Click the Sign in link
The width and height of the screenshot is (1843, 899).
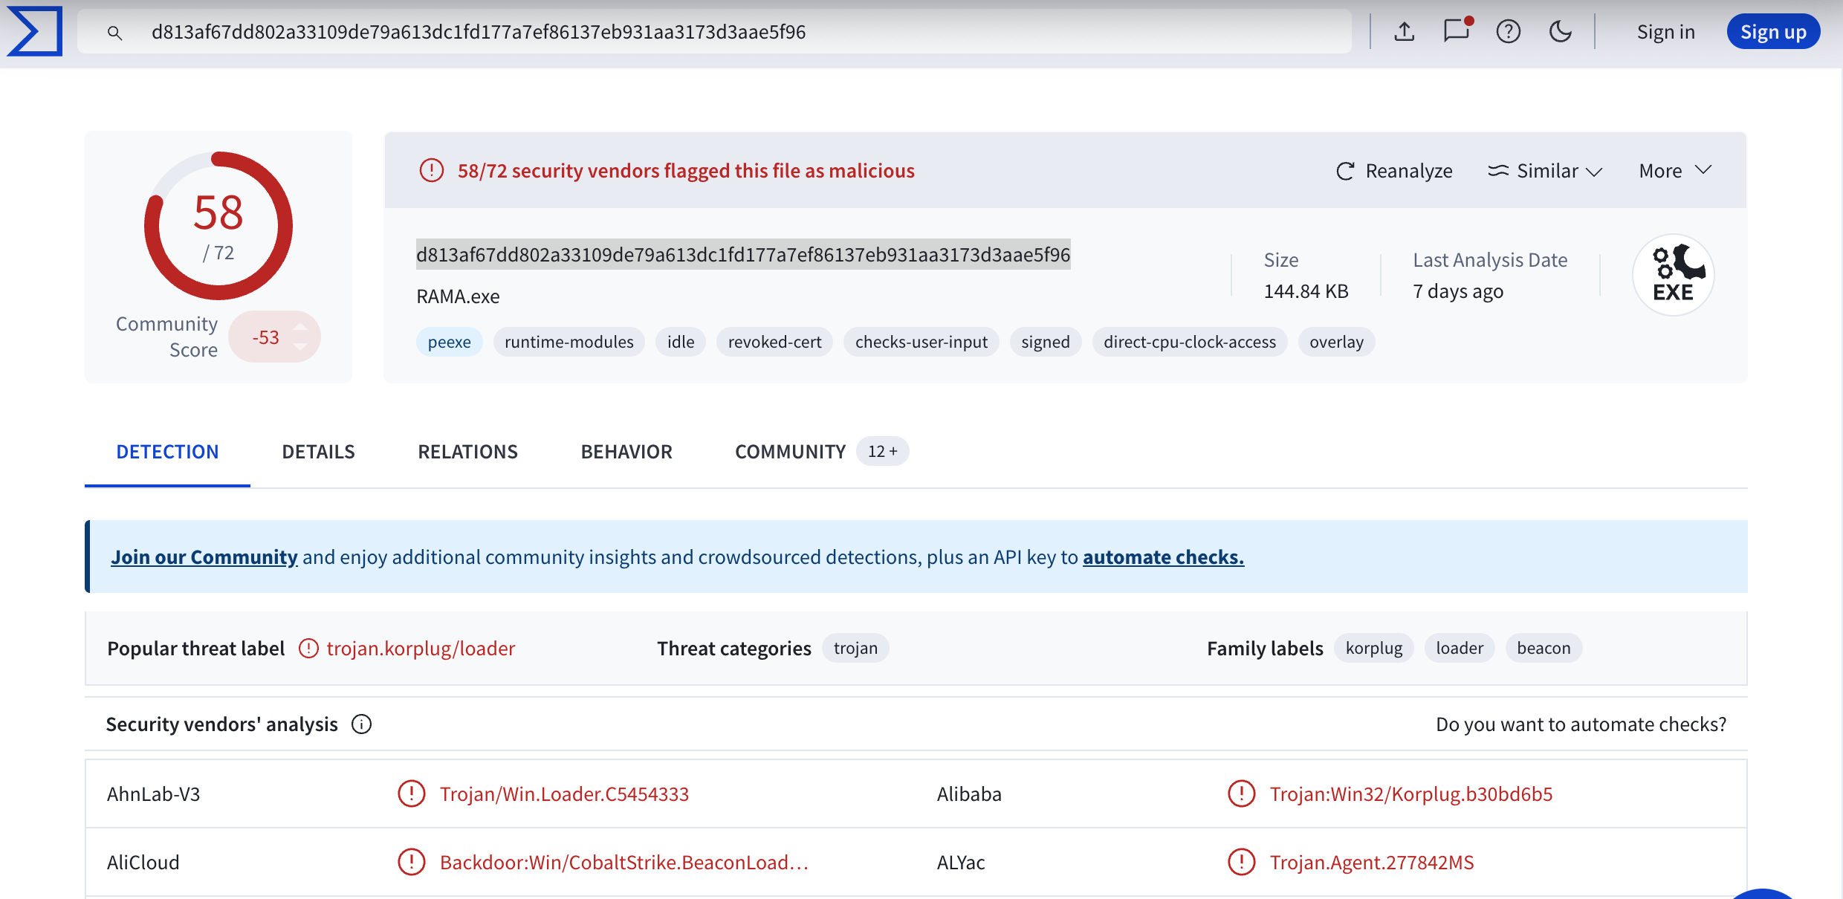click(x=1666, y=32)
